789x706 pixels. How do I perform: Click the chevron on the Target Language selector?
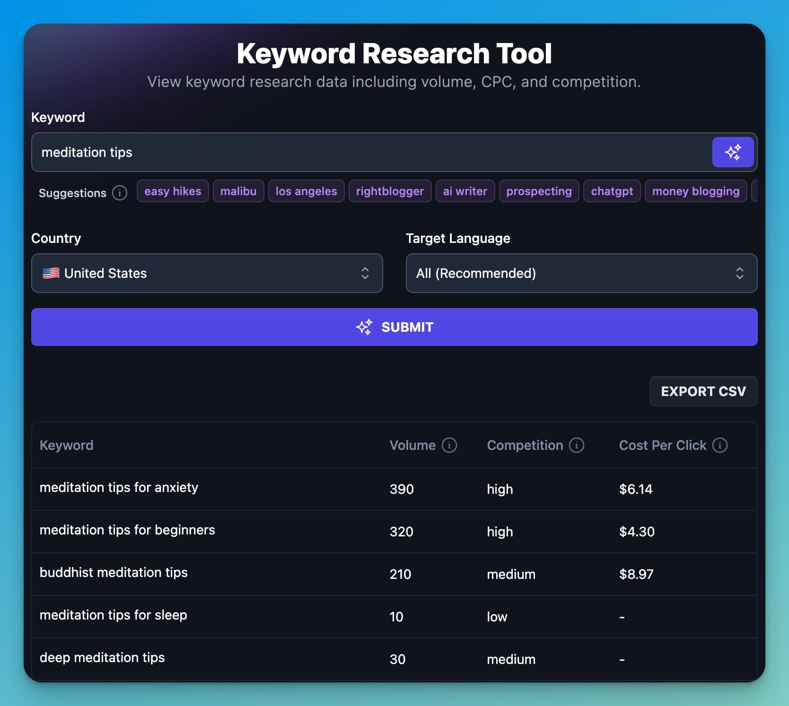739,273
